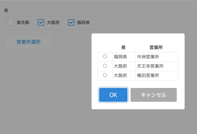
Task: Click the 福岡県 cell in the table
Action: click(x=124, y=57)
